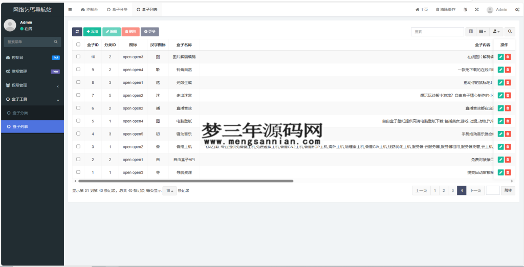Delete the row 香港主机 with red trash icon

pos(508,146)
